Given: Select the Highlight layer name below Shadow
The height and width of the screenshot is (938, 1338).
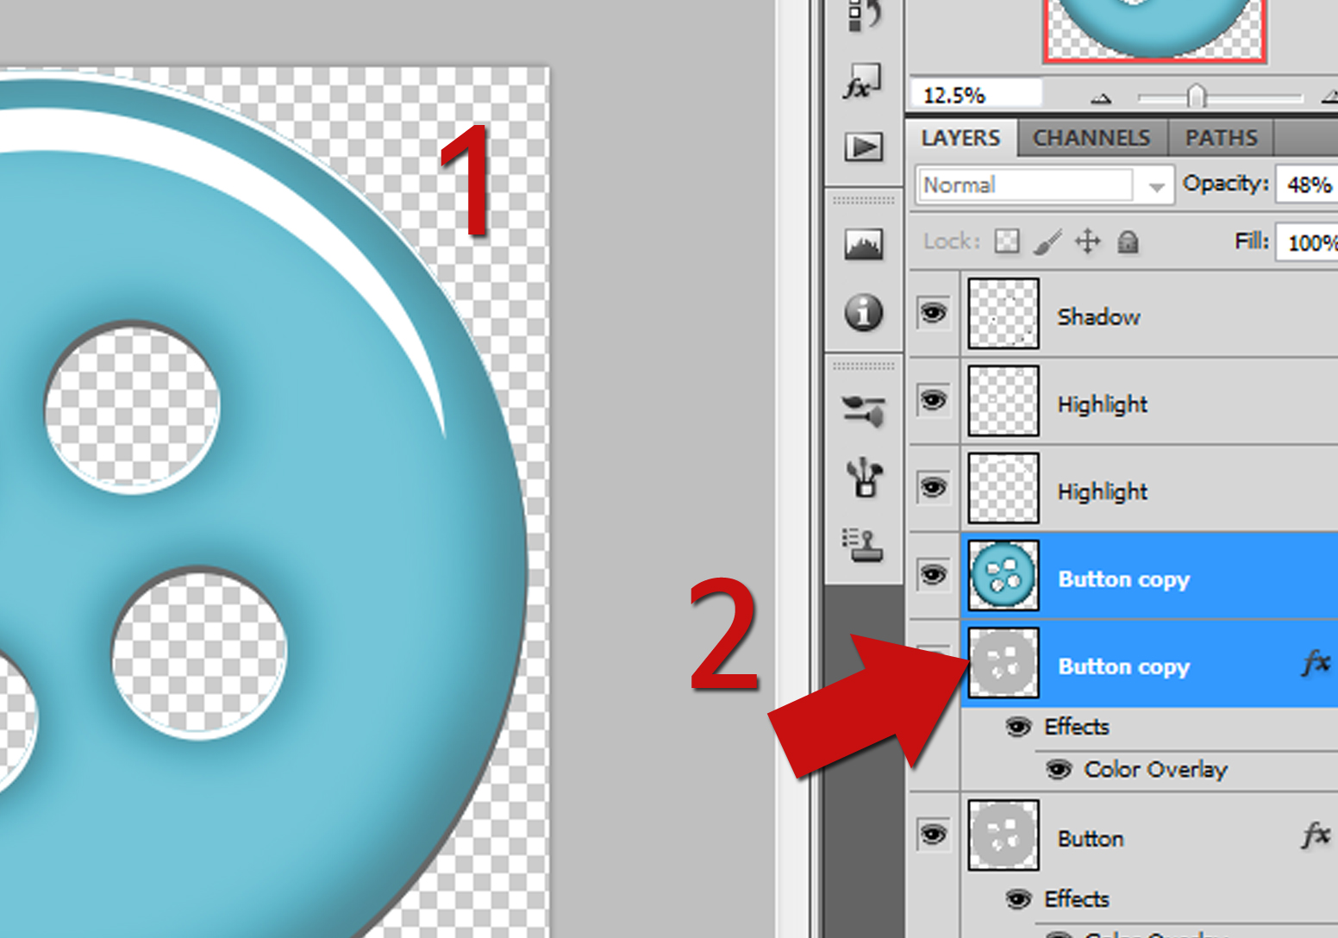Looking at the screenshot, I should [x=1103, y=404].
